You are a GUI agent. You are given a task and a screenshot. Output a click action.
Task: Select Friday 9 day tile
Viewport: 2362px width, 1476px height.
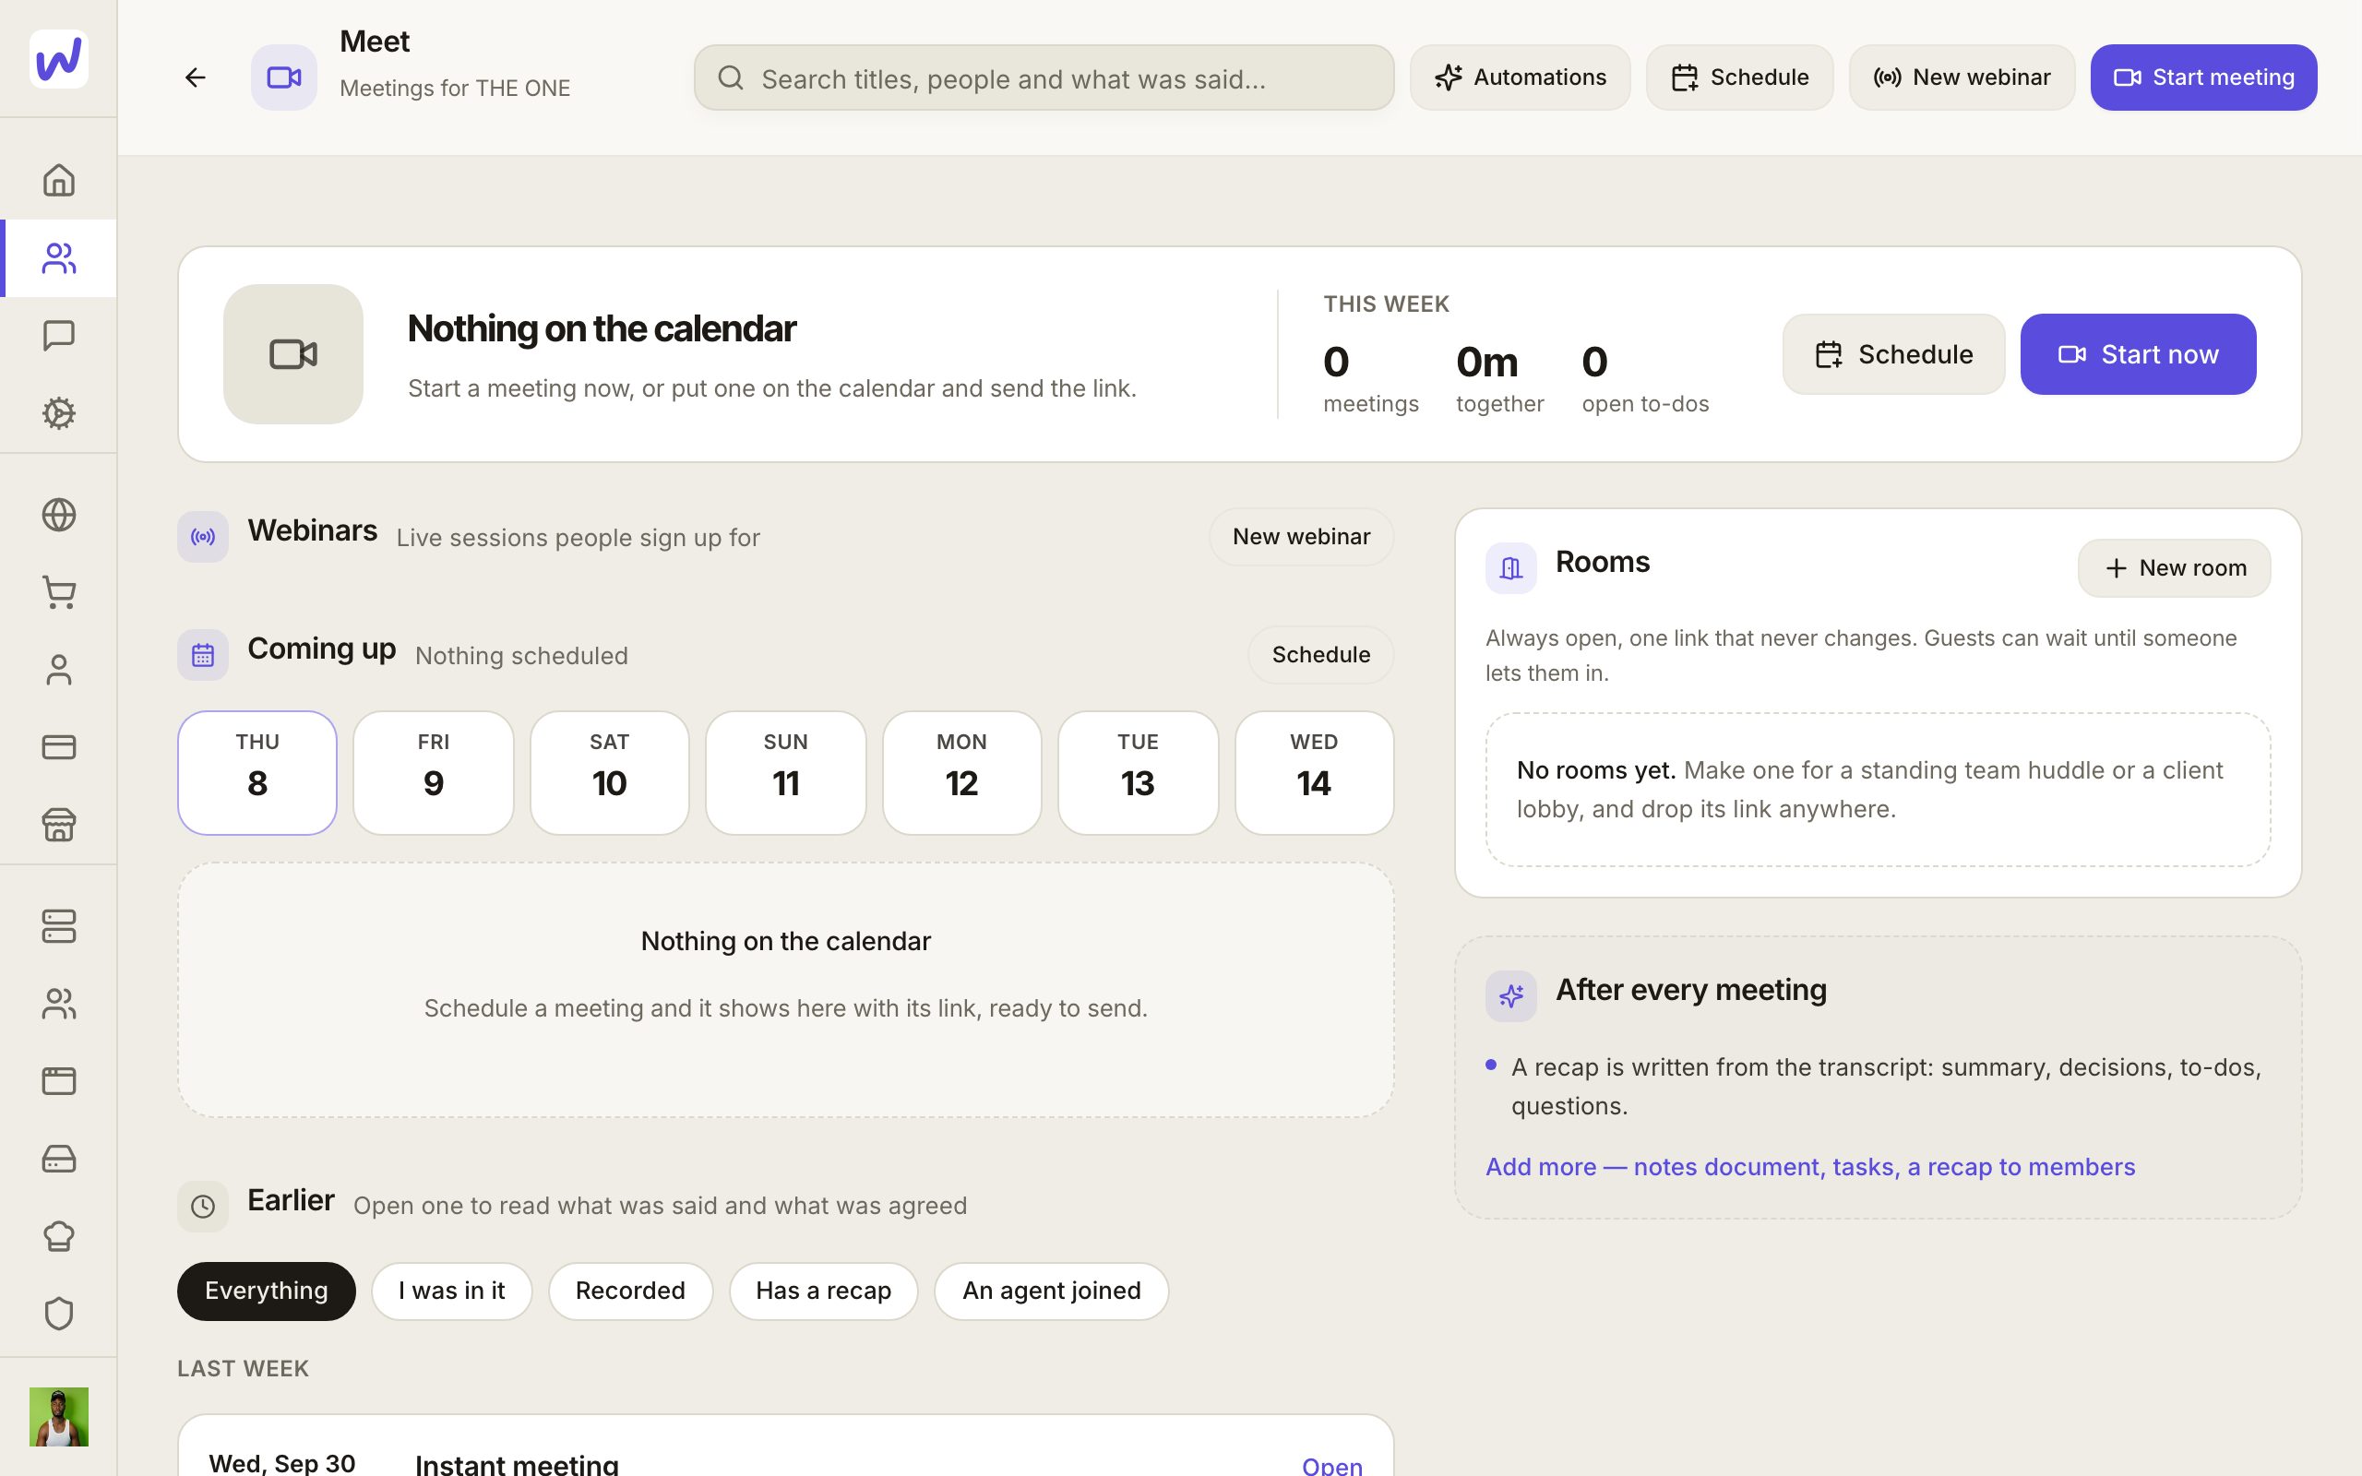434,773
